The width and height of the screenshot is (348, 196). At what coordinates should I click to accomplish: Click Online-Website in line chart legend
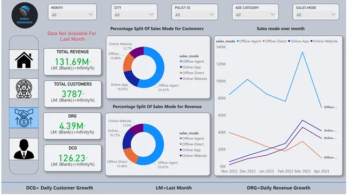pyautogui.click(x=324, y=41)
